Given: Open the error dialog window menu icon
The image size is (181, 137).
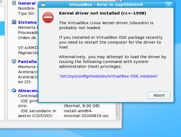Looking at the screenshot, I should tap(43, 5).
